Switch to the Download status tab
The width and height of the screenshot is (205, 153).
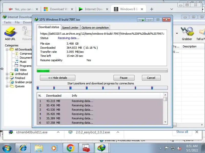point(49,27)
